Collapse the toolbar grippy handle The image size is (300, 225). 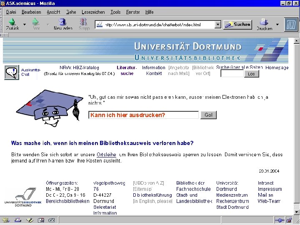click(4, 35)
